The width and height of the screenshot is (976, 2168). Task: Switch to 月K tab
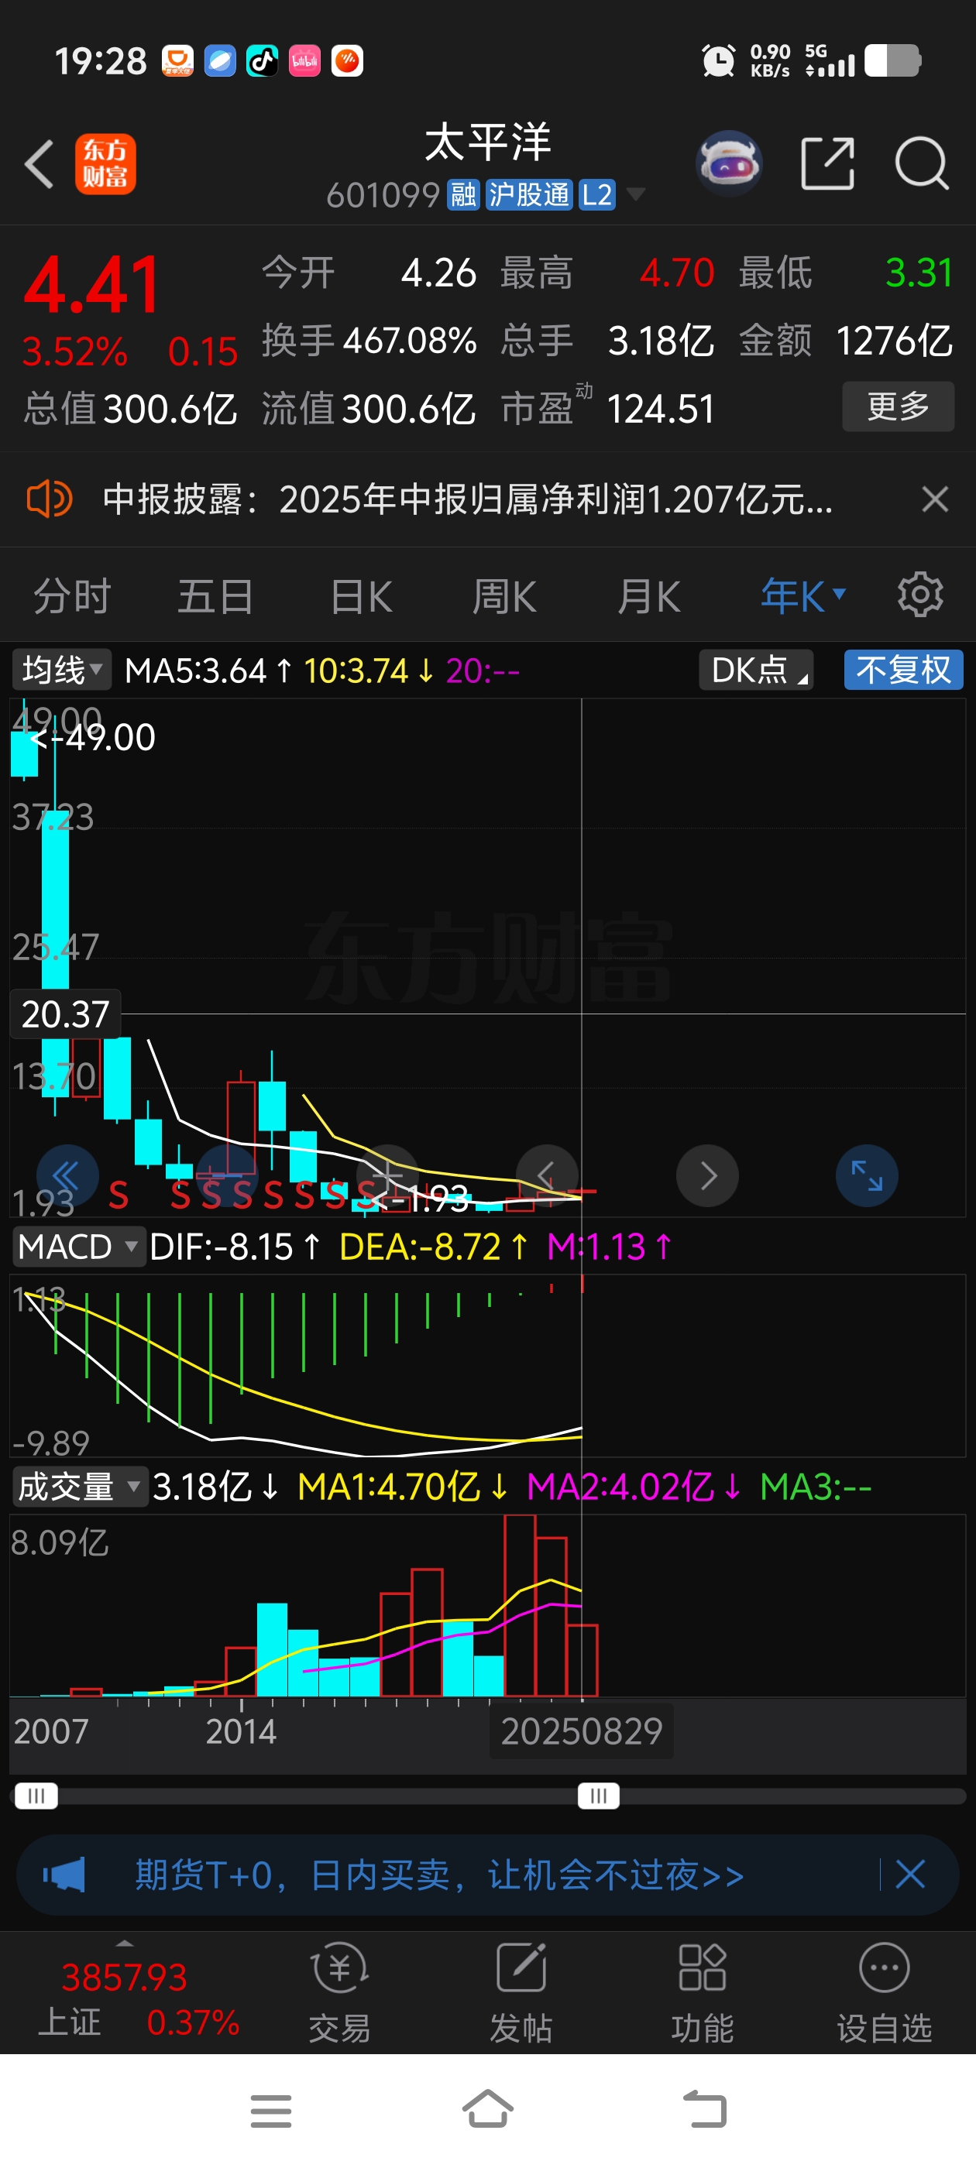pyautogui.click(x=648, y=596)
